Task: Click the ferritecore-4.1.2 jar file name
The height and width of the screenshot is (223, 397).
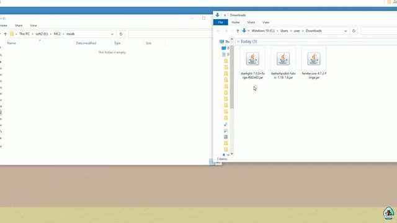Action: (x=314, y=76)
